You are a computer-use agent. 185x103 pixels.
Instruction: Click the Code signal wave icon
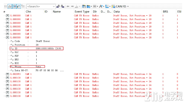click(12, 41)
